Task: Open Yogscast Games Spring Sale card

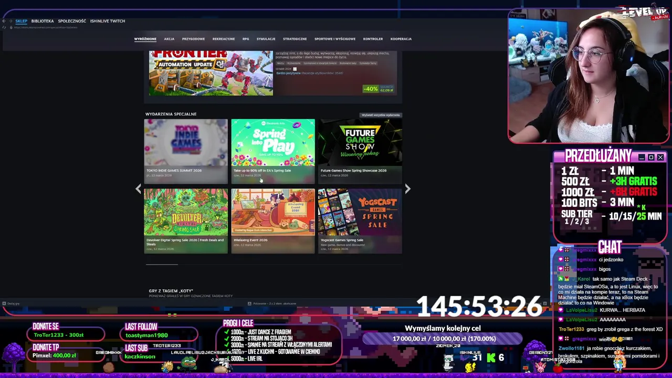Action: tap(360, 221)
